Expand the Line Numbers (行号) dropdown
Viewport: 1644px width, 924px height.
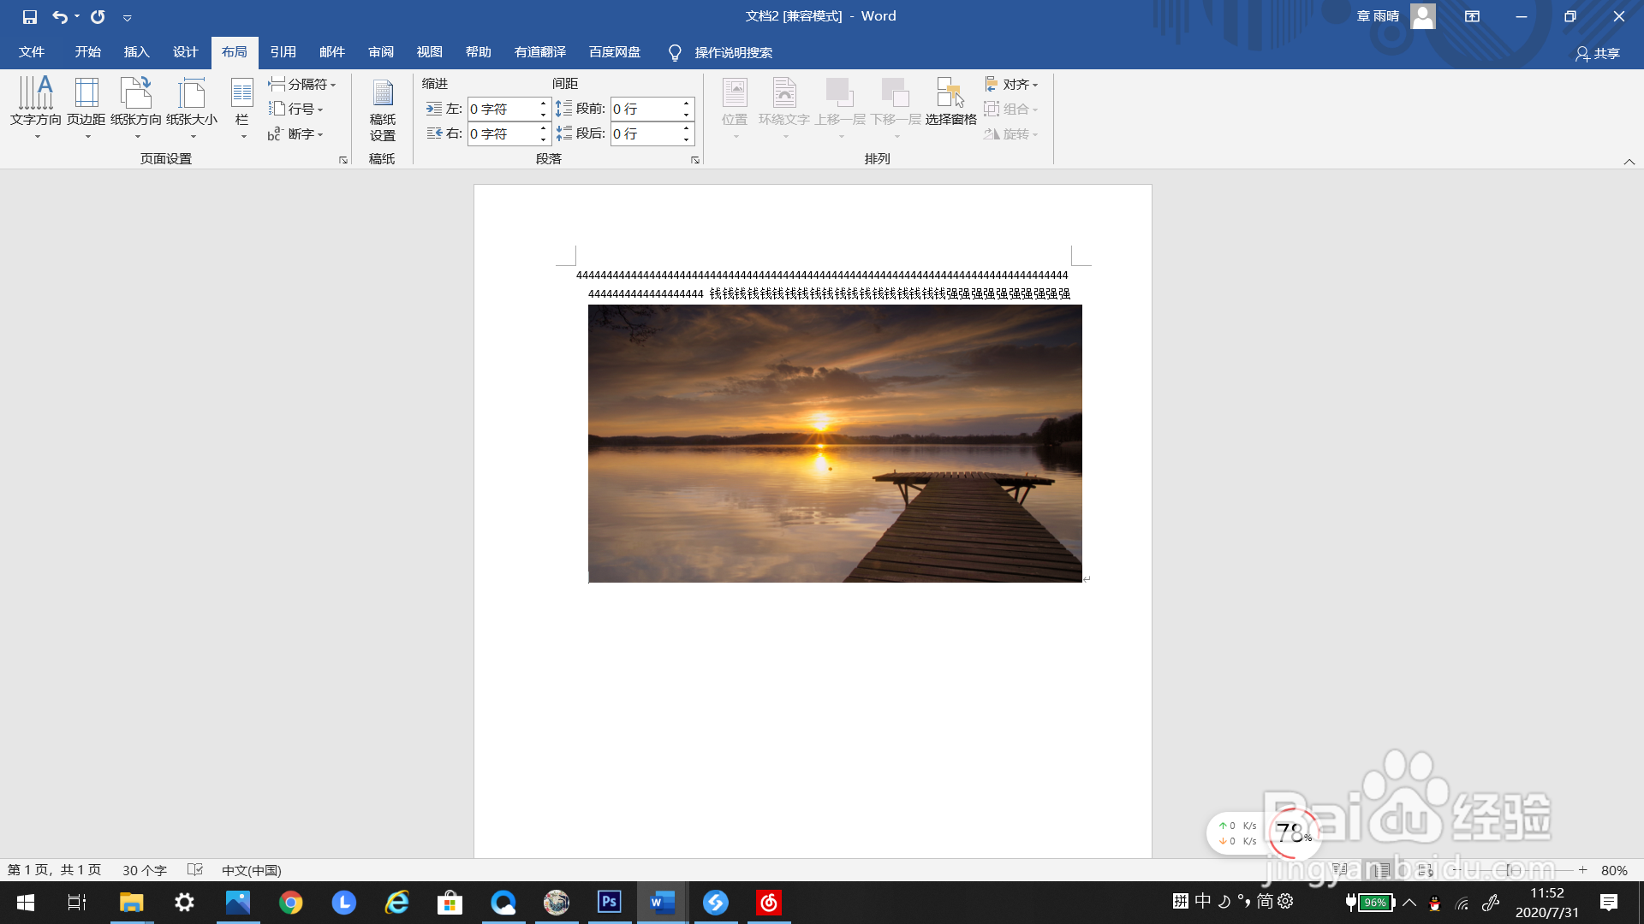296,109
